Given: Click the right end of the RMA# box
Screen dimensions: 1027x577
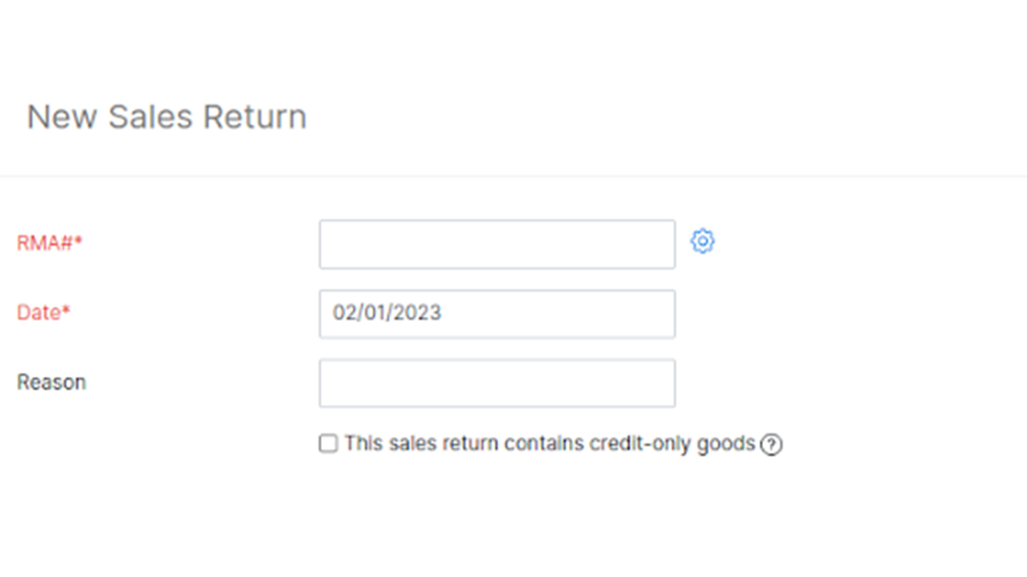Looking at the screenshot, I should coord(654,244).
